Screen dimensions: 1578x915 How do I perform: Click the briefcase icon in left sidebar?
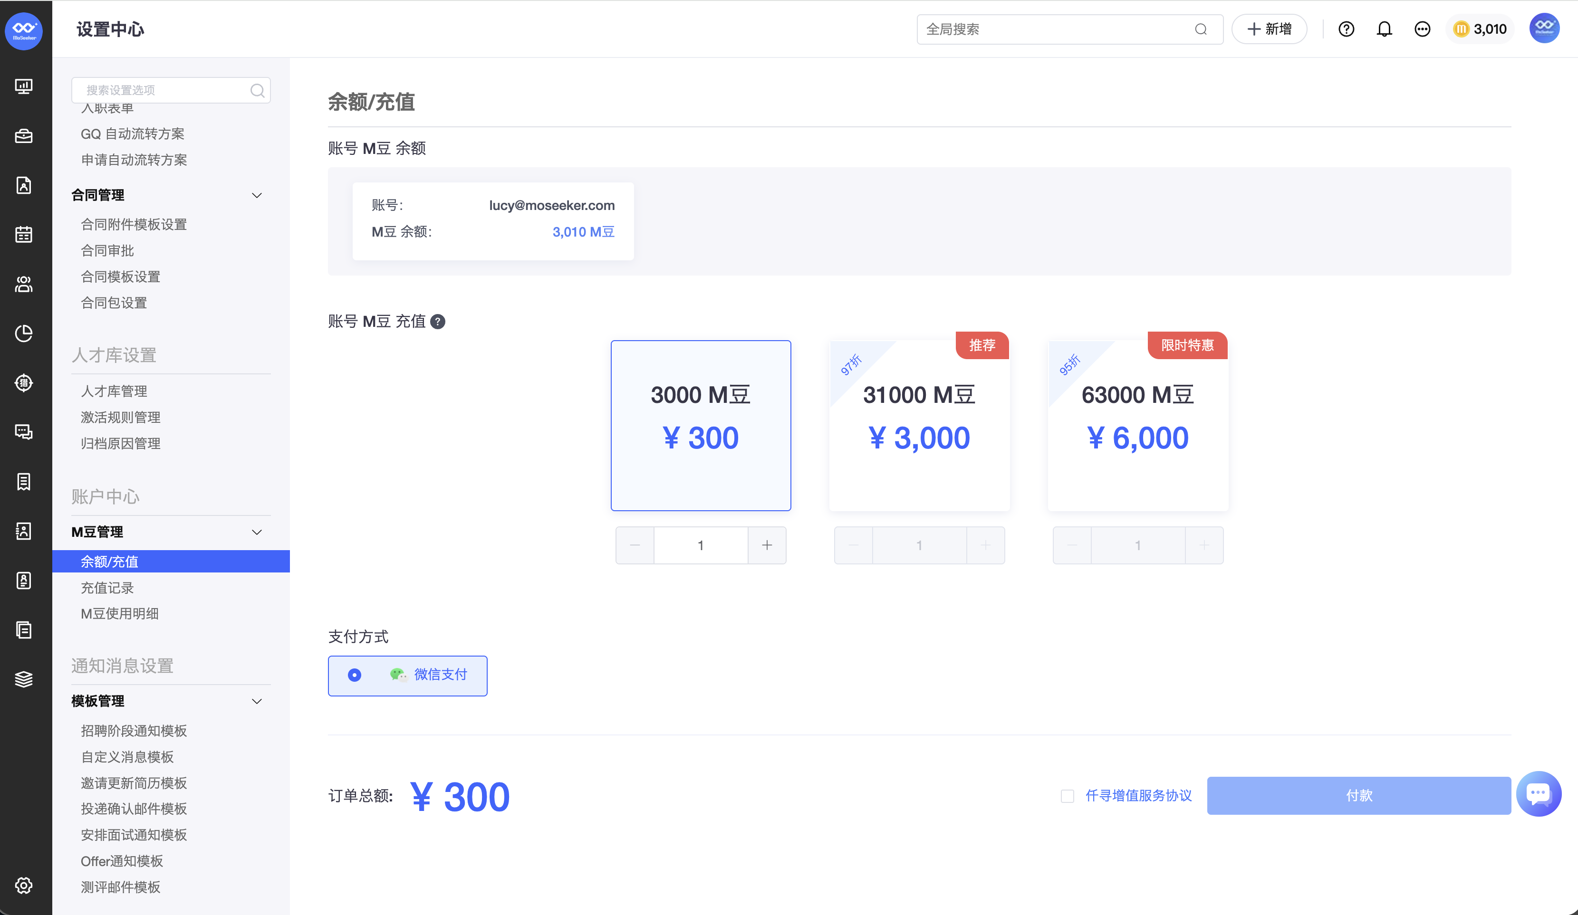click(24, 136)
